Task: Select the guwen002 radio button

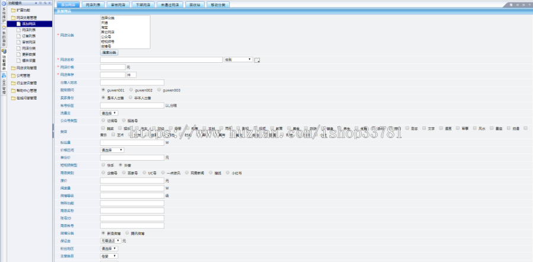Action: point(131,90)
